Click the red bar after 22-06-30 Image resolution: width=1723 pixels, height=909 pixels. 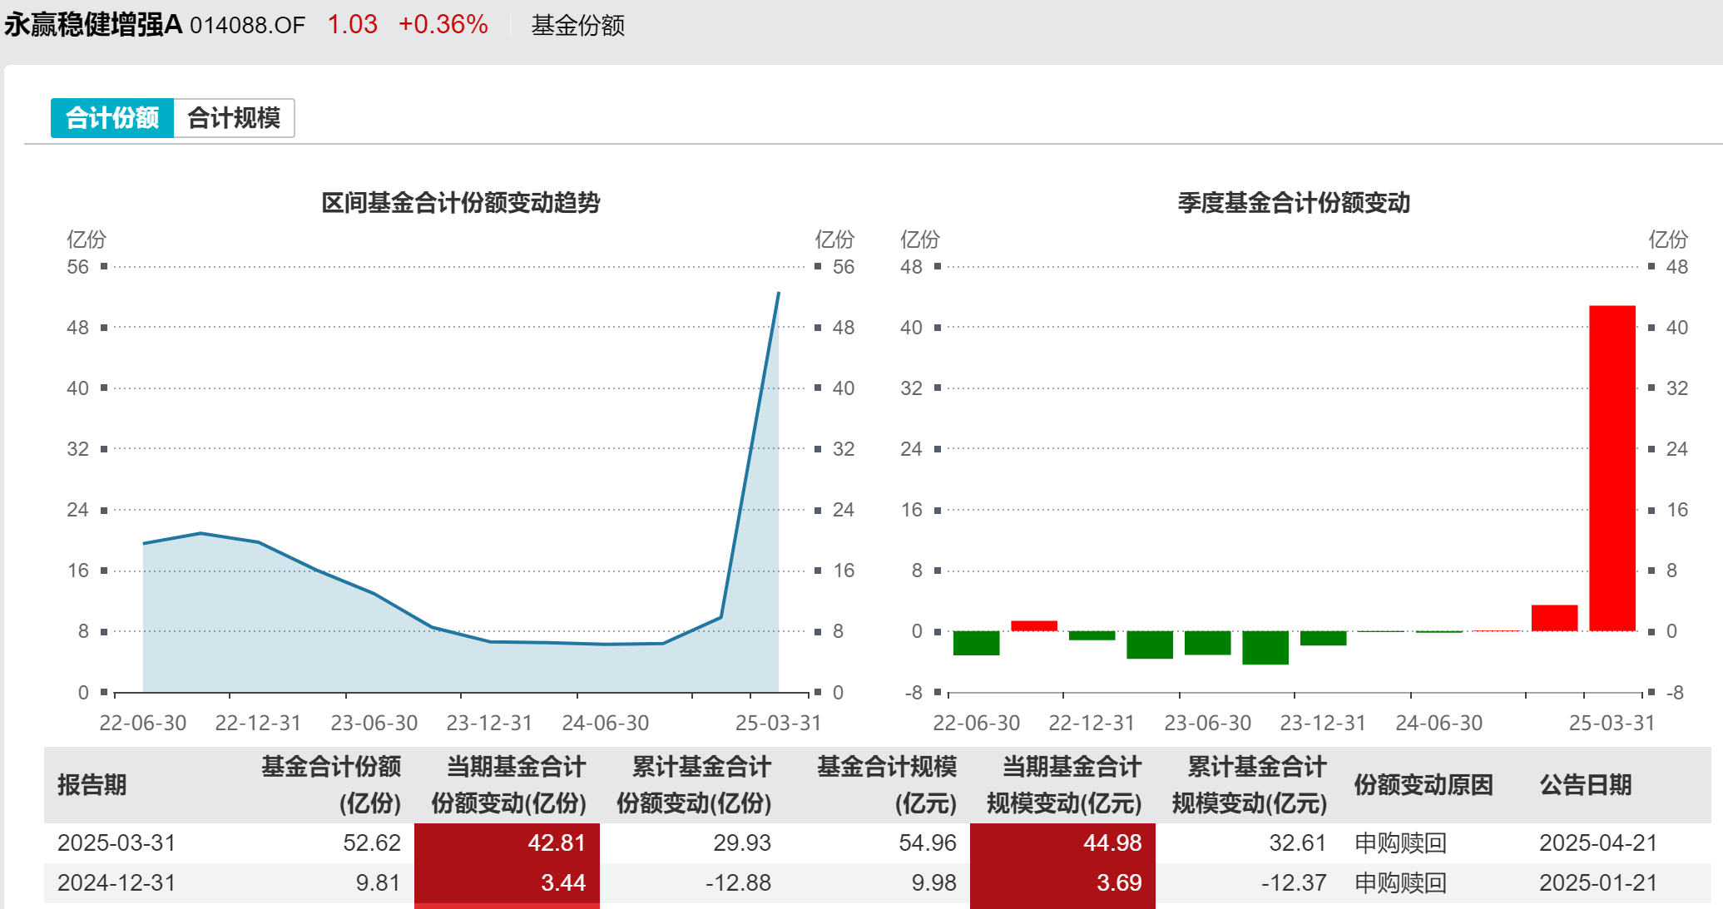(x=1033, y=625)
